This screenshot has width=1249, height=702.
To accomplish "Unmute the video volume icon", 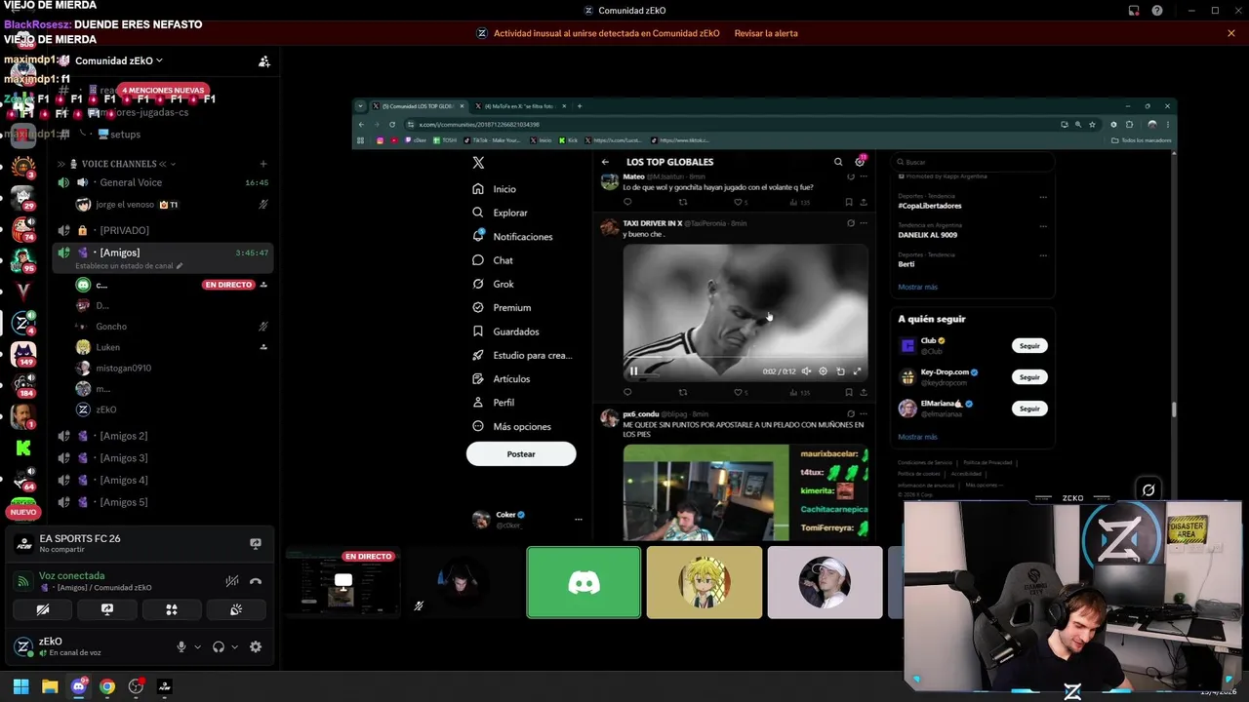I will pyautogui.click(x=806, y=371).
